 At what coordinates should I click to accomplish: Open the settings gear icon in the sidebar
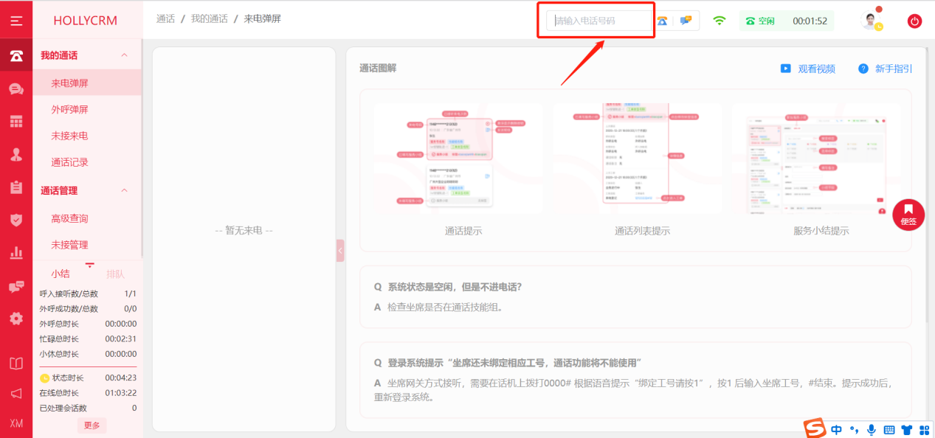coord(16,319)
